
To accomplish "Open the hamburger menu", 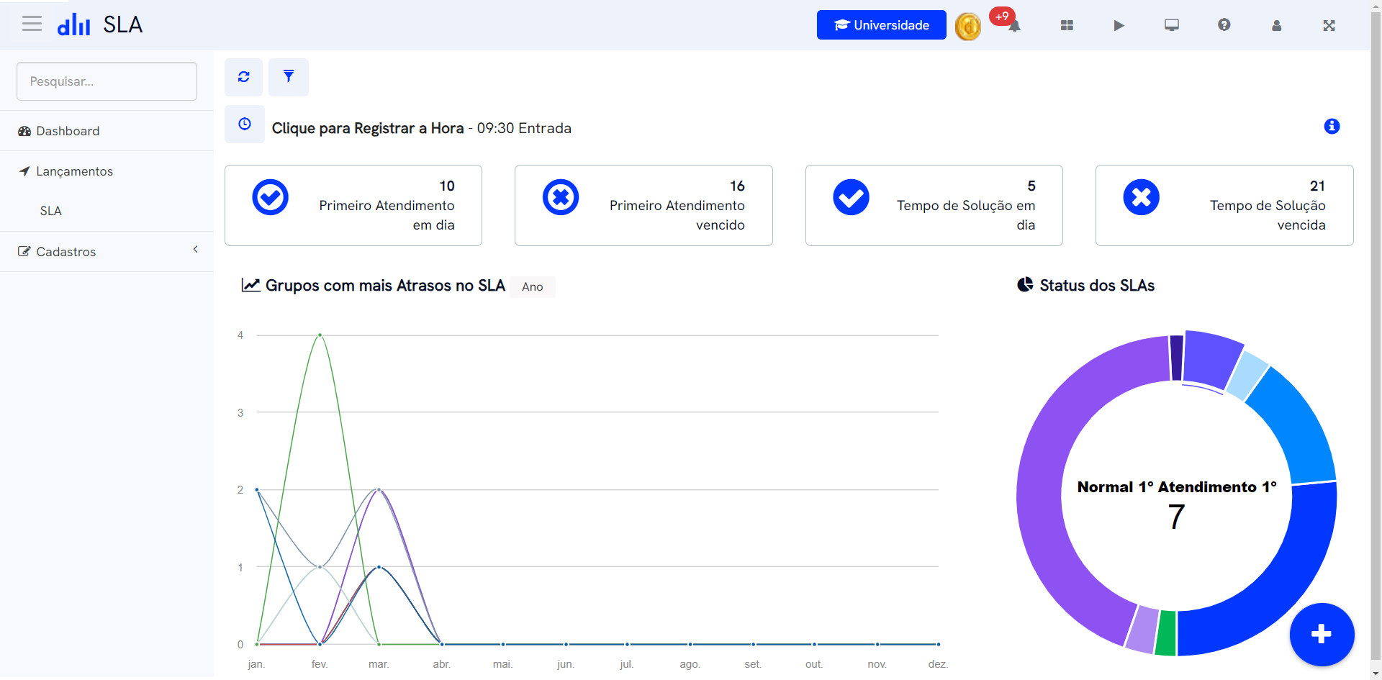I will [32, 24].
